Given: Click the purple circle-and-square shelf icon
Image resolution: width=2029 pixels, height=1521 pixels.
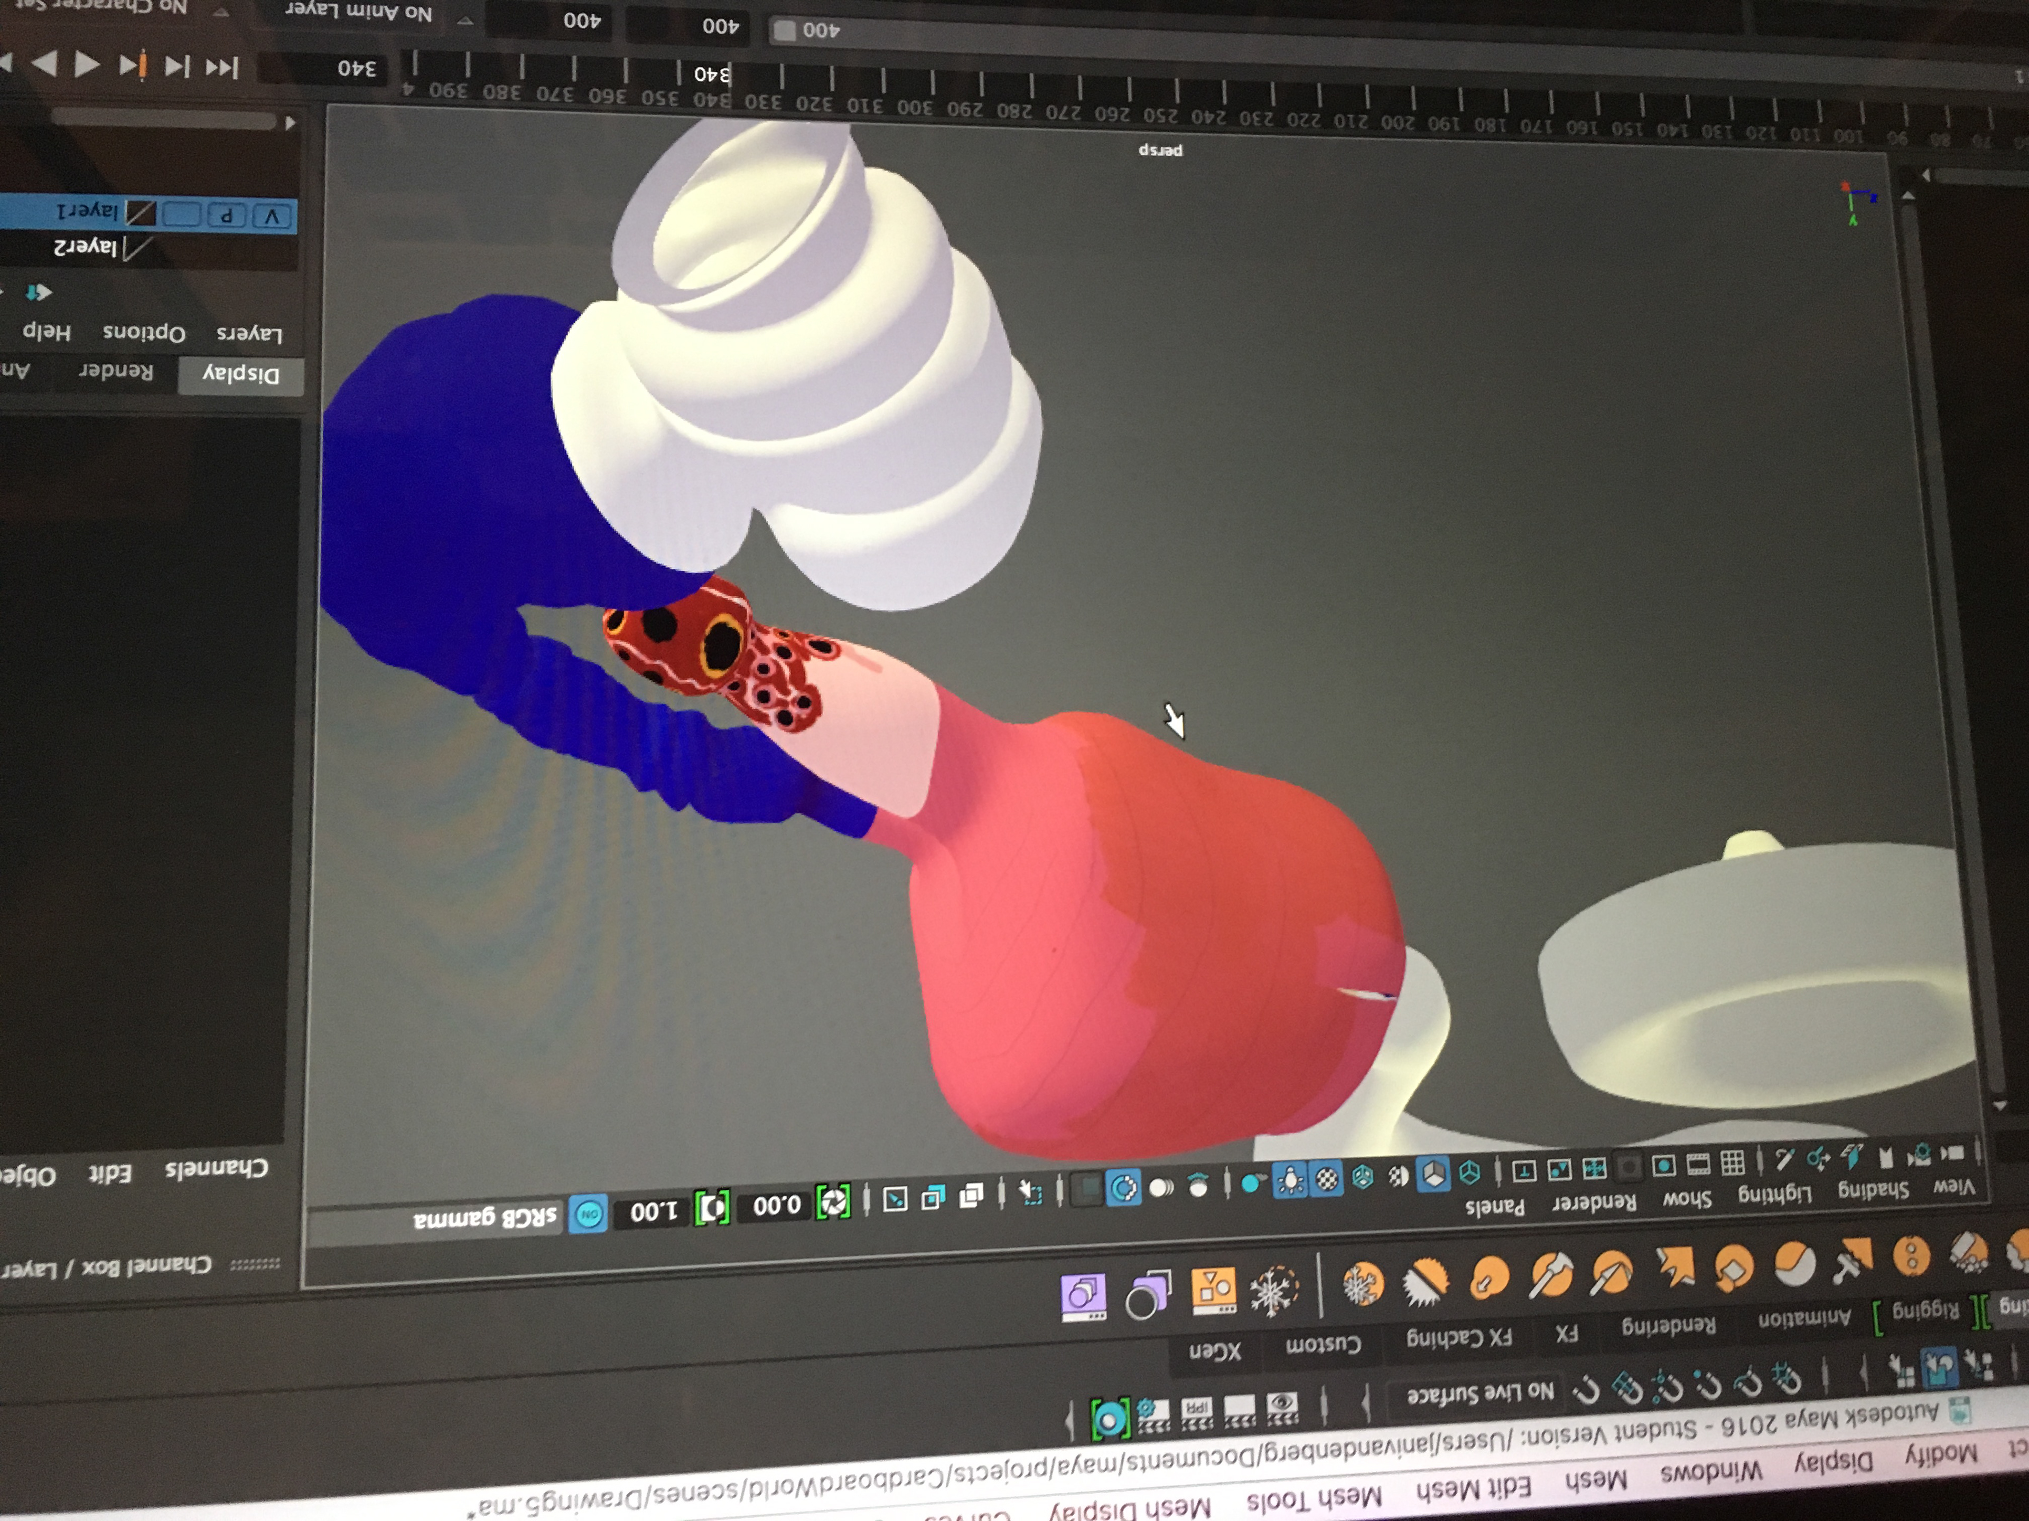Looking at the screenshot, I should pos(1148,1295).
